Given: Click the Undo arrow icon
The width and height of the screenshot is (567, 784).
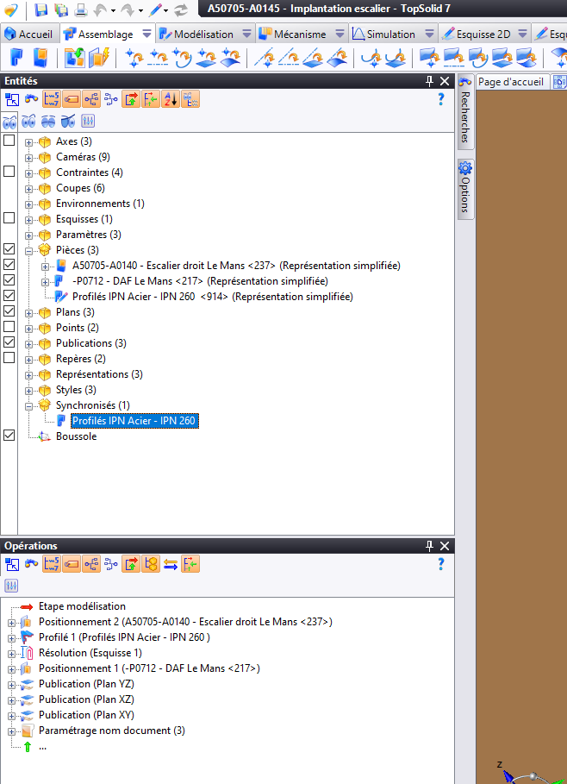Looking at the screenshot, I should pos(101,9).
